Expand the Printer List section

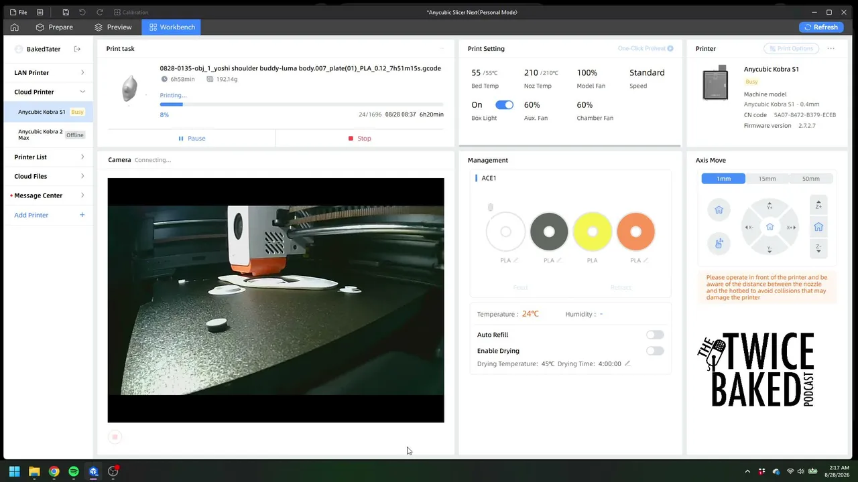(49, 157)
